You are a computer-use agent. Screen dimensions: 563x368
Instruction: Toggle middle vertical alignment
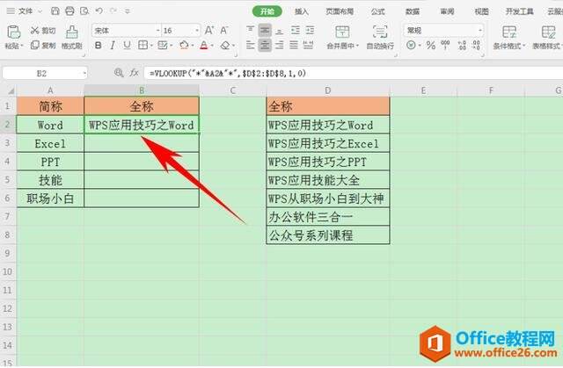point(265,31)
